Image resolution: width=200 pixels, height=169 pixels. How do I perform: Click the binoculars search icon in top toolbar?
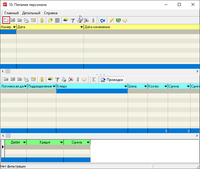(66, 20)
